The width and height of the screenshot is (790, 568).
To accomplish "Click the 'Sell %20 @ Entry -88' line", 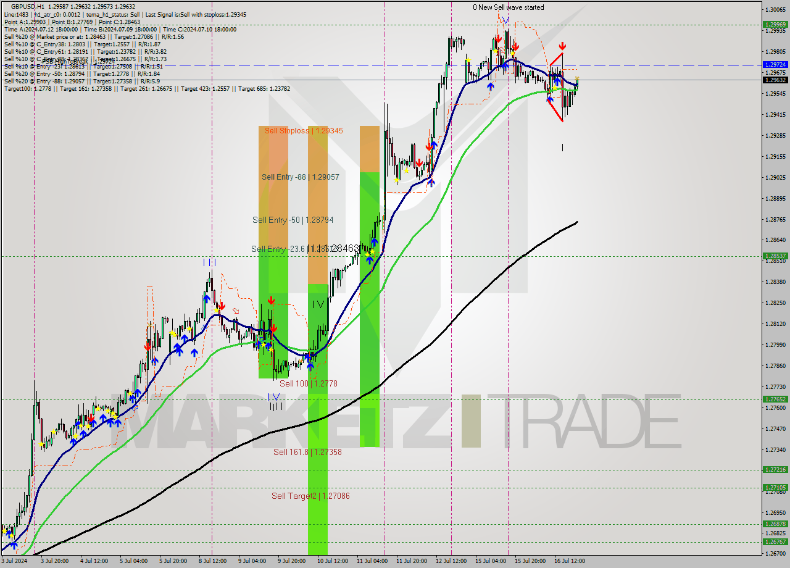I will (81, 81).
